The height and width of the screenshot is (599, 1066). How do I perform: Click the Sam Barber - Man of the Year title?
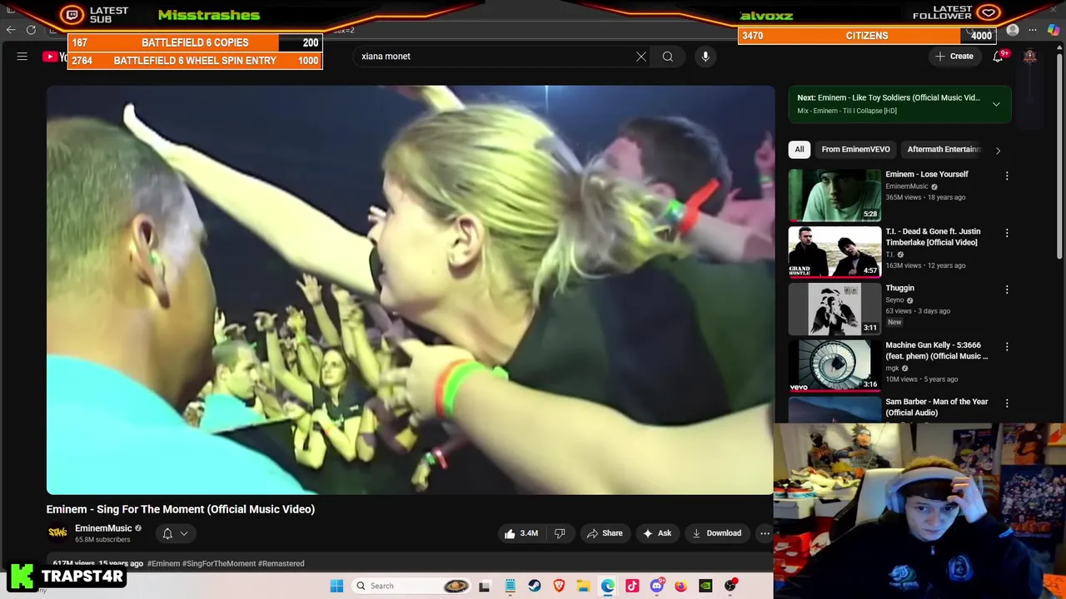tap(937, 408)
